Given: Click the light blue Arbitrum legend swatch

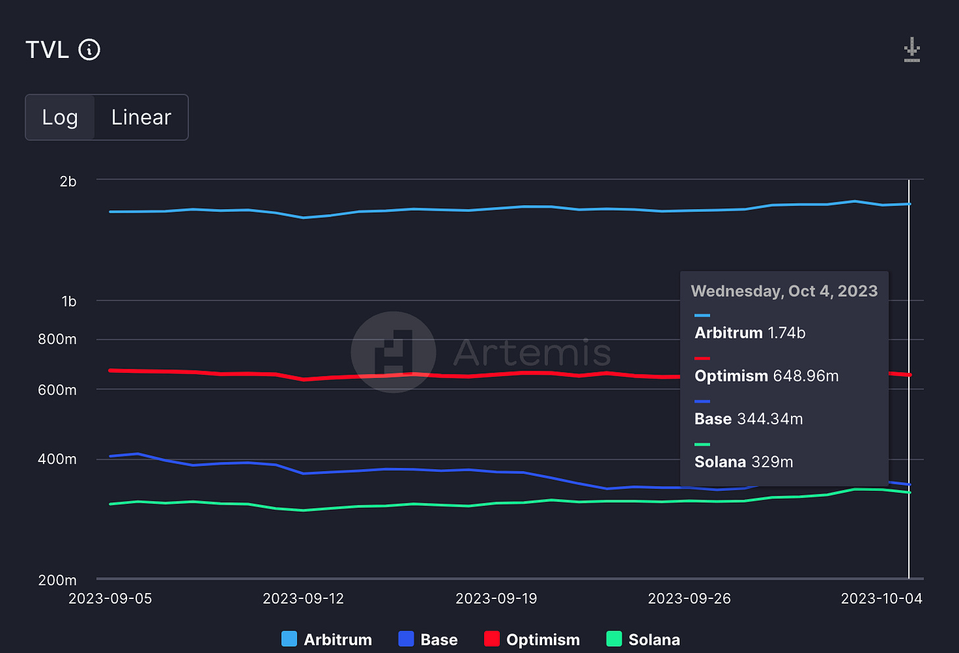Looking at the screenshot, I should point(289,639).
